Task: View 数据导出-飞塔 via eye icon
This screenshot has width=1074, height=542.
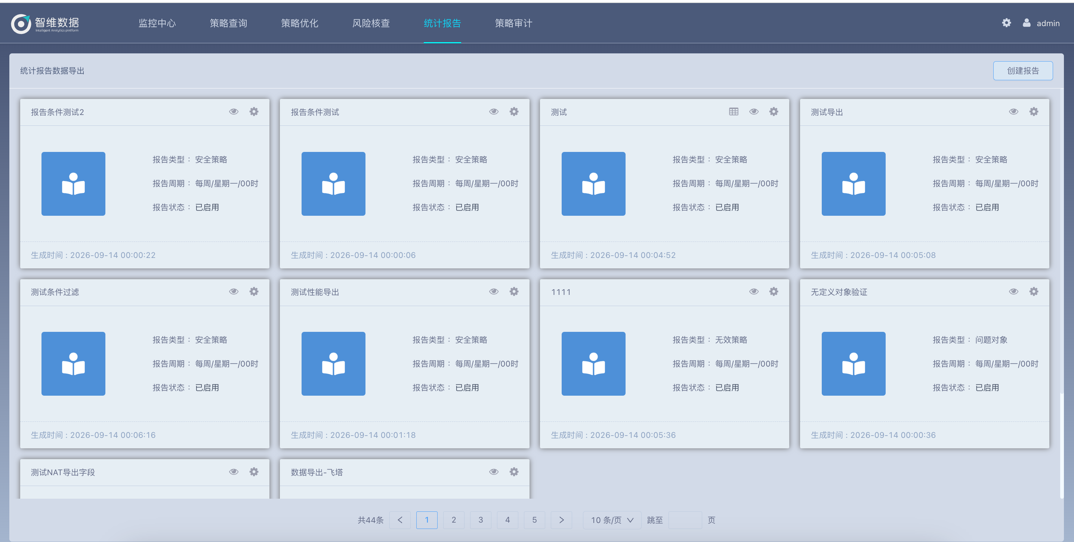Action: click(x=494, y=471)
